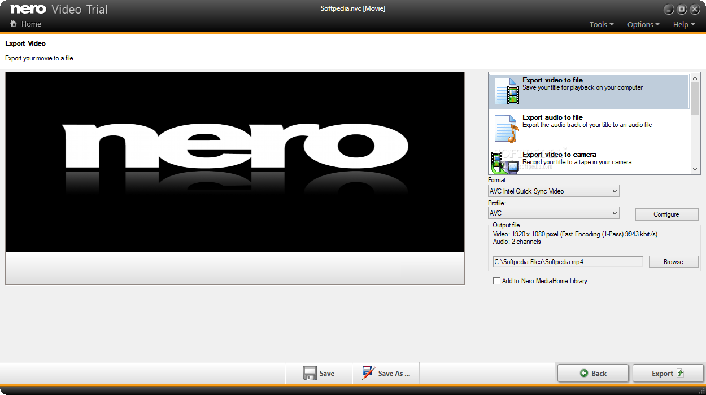The height and width of the screenshot is (395, 706).
Task: Click 'Save your title for playback' description
Action: point(582,87)
